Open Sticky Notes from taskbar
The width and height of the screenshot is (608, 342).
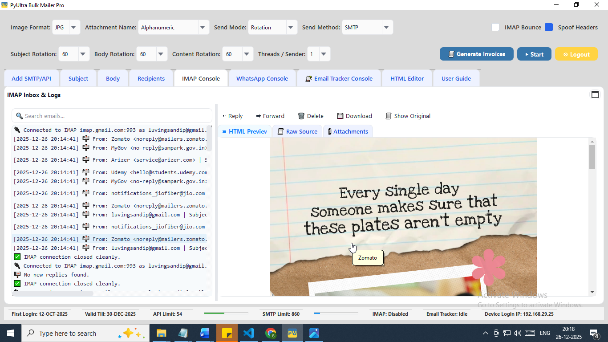pos(227,333)
